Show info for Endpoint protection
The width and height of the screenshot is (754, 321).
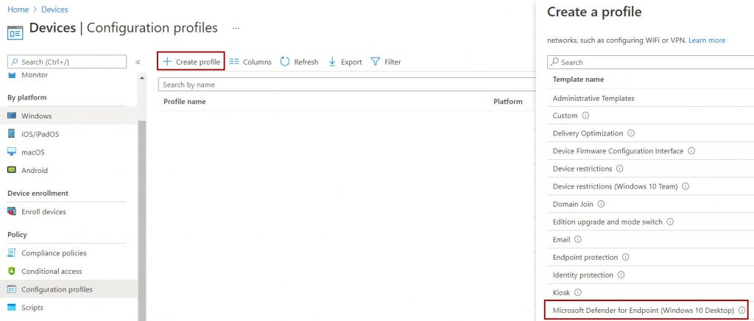click(x=625, y=257)
